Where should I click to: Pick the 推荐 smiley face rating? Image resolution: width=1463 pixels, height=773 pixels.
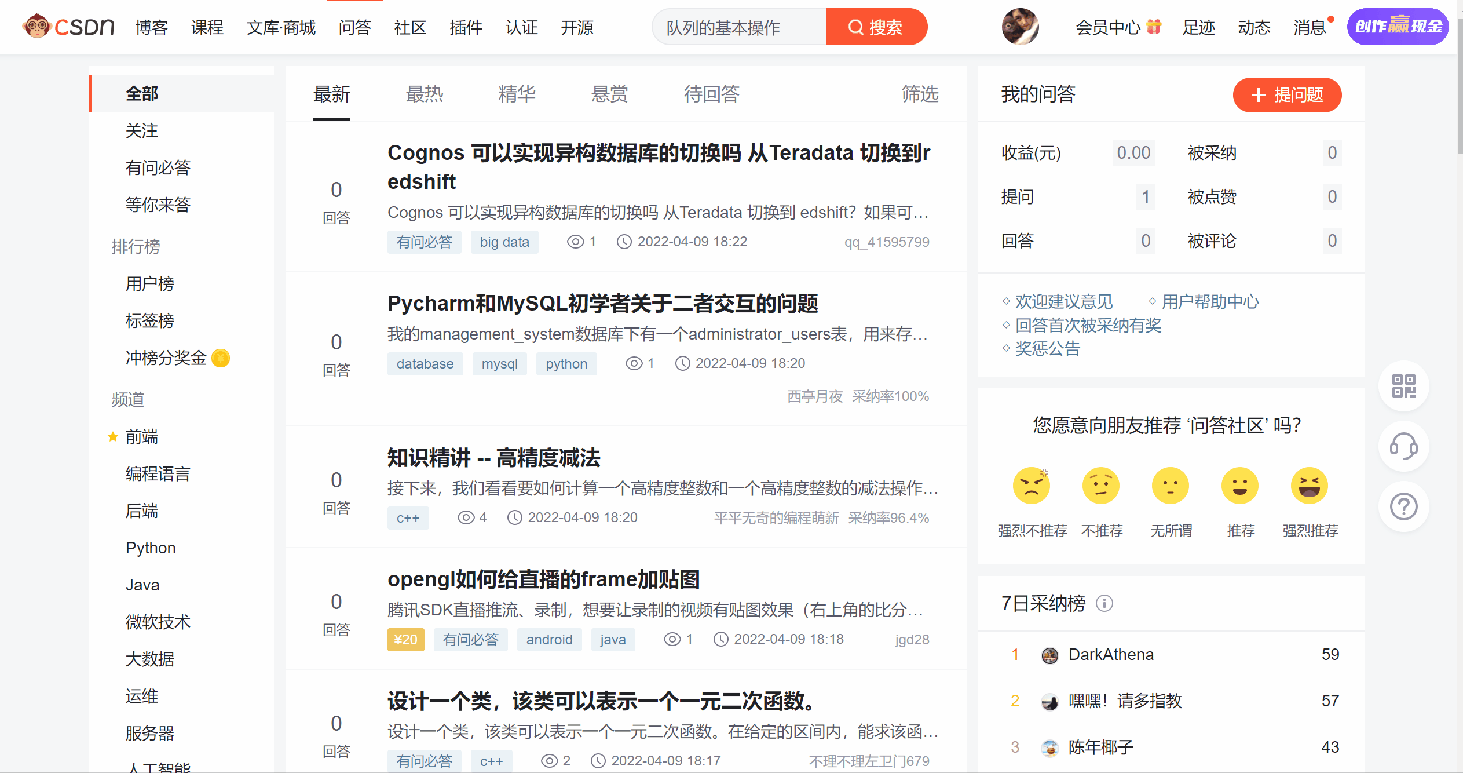coord(1240,486)
